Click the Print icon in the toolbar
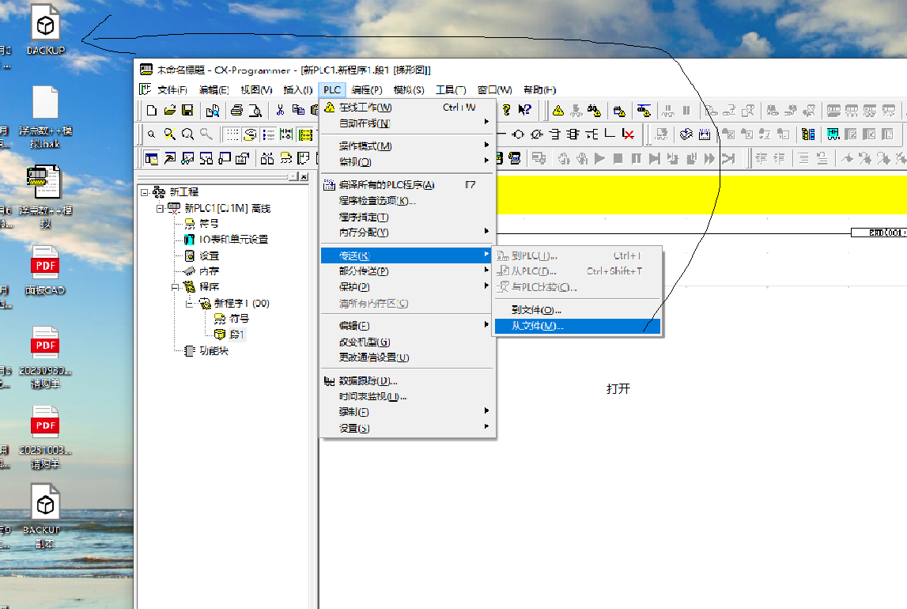The width and height of the screenshot is (907, 609). (236, 110)
